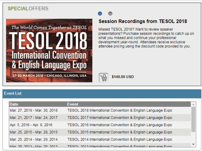Sort events by the Date column header

[14, 104]
